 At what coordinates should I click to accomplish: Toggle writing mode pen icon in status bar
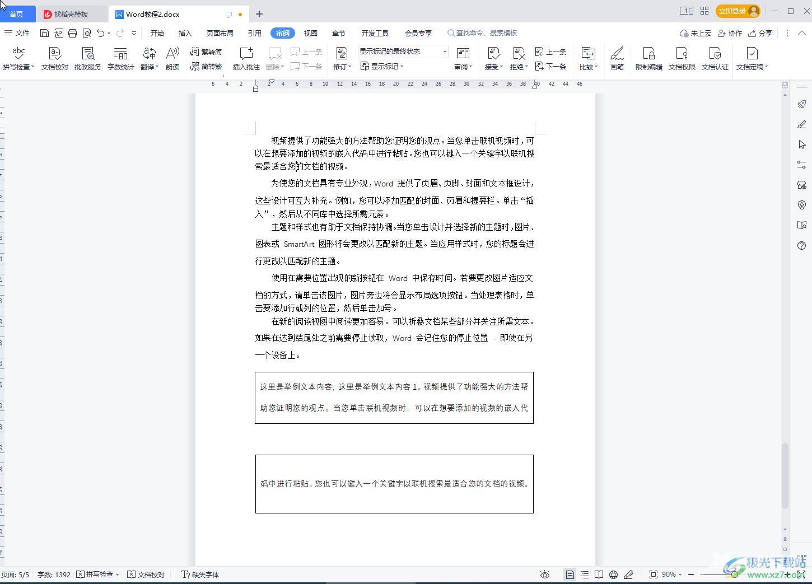pos(628,574)
